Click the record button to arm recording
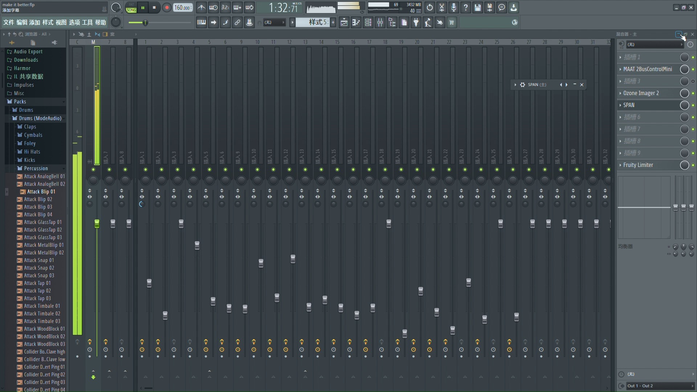 click(x=166, y=7)
